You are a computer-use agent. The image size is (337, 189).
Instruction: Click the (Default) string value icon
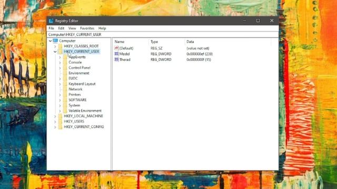[116, 48]
